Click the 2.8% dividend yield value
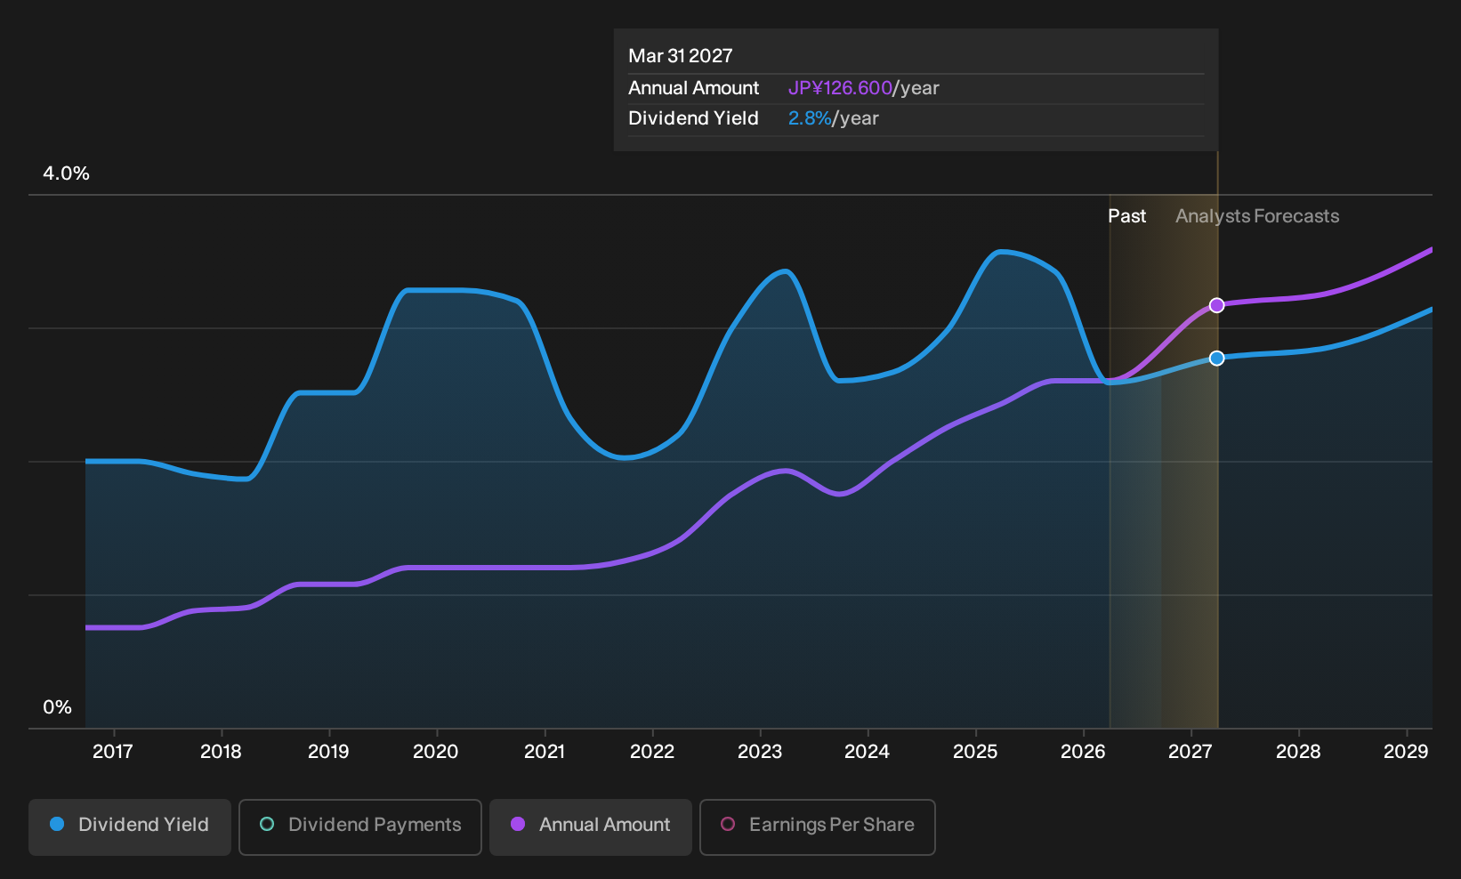1461x879 pixels. (x=810, y=118)
